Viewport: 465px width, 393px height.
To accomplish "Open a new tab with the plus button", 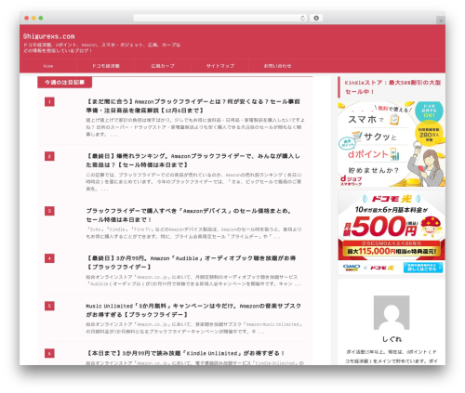I will [441, 20].
